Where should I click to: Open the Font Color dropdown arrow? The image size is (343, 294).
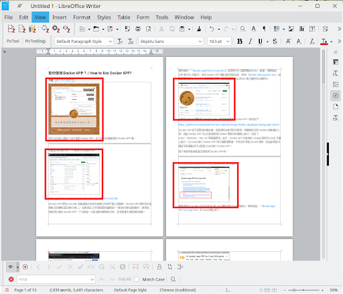(332, 42)
